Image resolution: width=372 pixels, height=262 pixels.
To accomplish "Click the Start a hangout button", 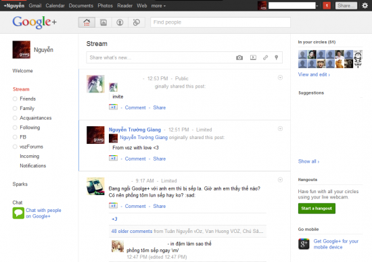I will coord(317,209).
